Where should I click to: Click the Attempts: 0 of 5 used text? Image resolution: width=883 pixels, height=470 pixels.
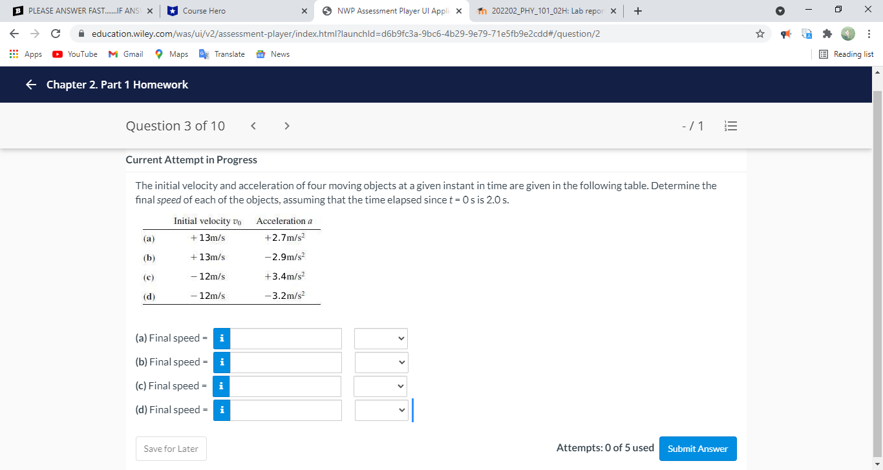pyautogui.click(x=605, y=448)
